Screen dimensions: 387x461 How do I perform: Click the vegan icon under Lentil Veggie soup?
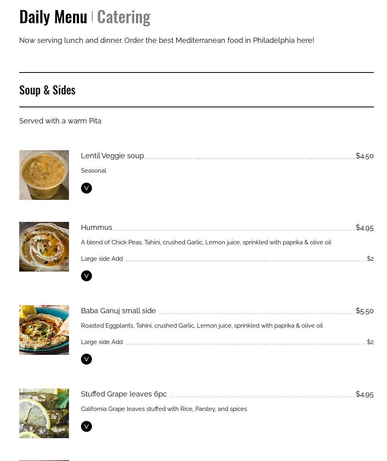[x=86, y=188]
